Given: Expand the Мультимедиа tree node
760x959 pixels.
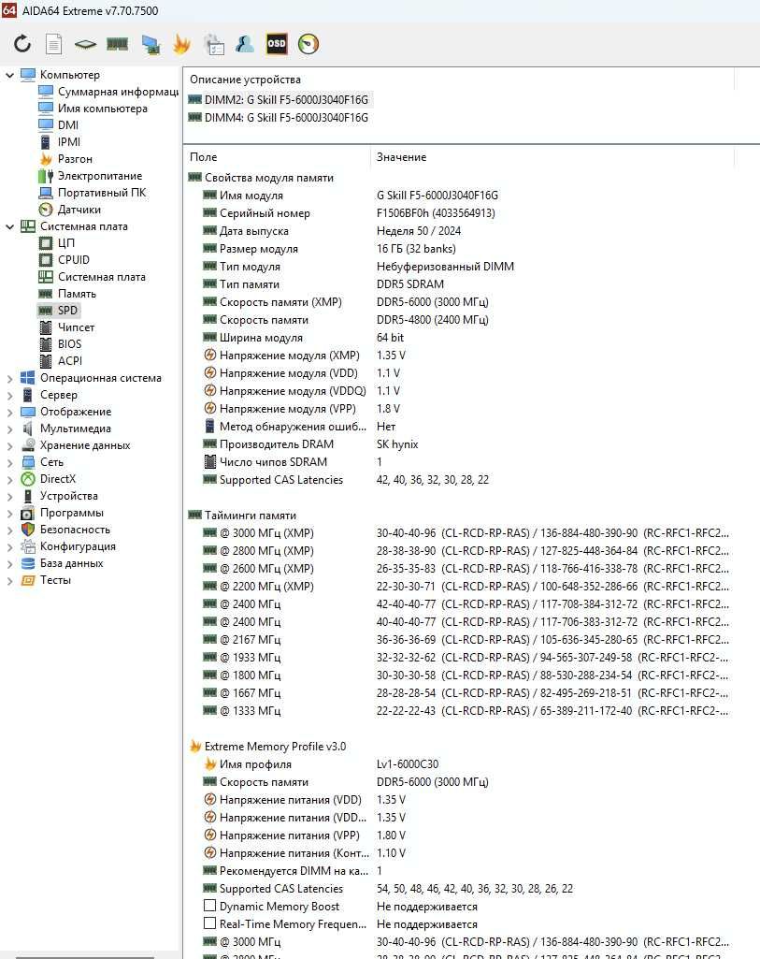Looking at the screenshot, I should (9, 429).
